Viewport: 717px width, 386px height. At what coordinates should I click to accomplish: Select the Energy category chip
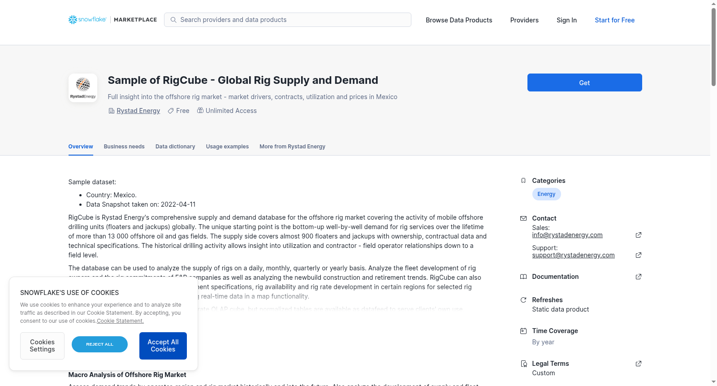546,194
